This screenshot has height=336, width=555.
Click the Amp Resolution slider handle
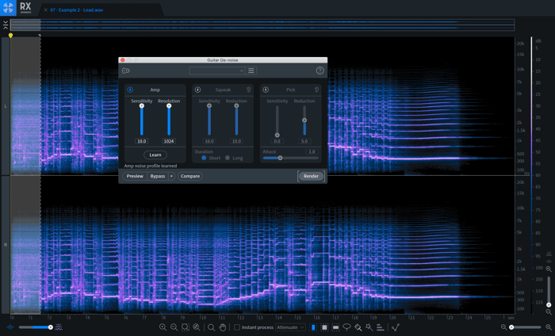coord(169,105)
